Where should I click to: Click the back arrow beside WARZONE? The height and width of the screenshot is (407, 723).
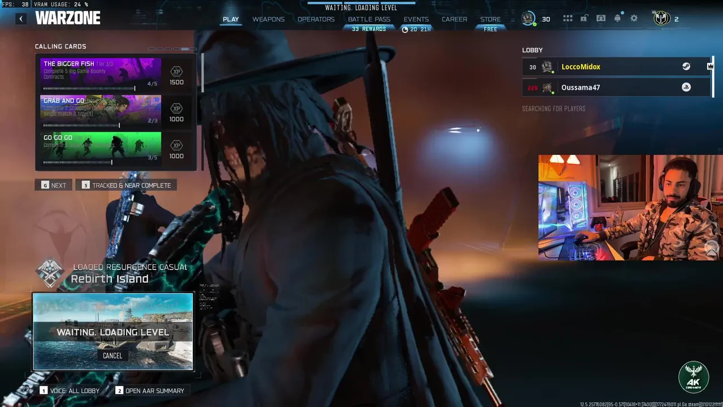coord(21,19)
